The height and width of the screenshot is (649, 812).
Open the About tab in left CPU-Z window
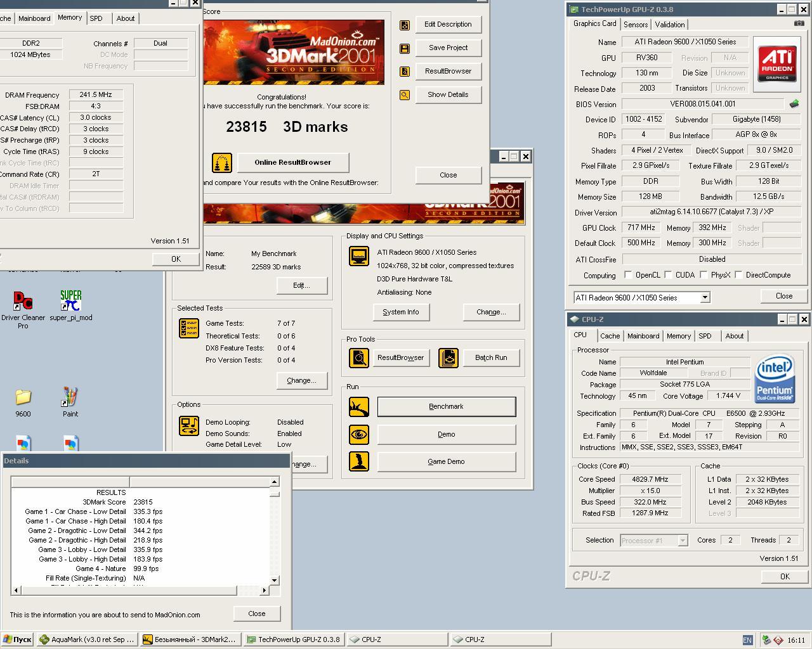coord(126,18)
